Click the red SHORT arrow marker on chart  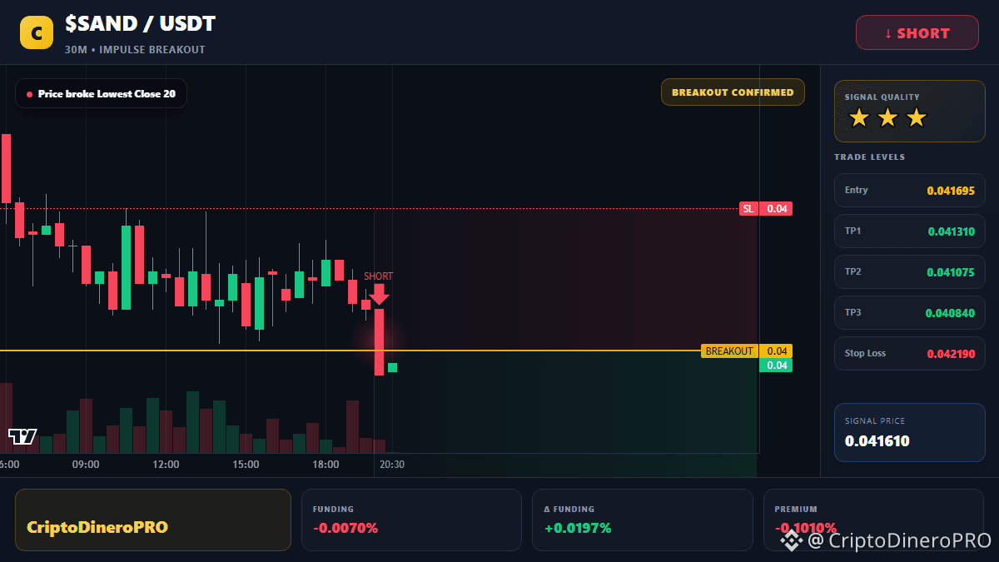379,293
